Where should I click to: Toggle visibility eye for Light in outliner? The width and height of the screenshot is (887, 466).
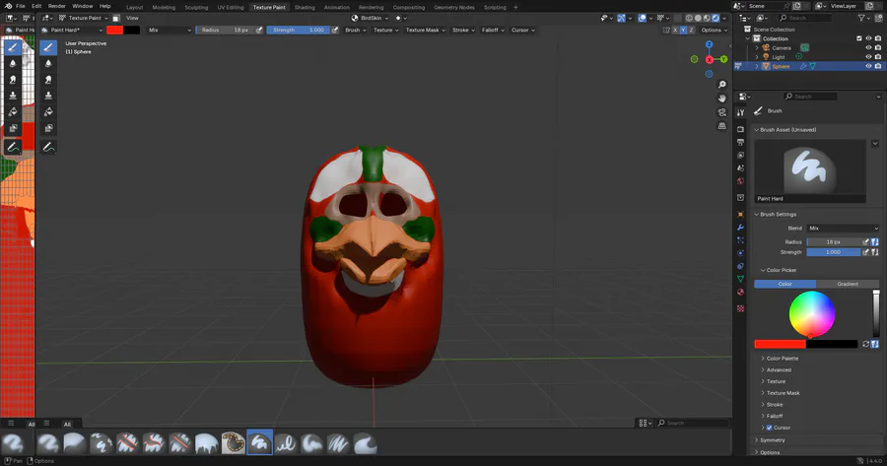pos(868,57)
